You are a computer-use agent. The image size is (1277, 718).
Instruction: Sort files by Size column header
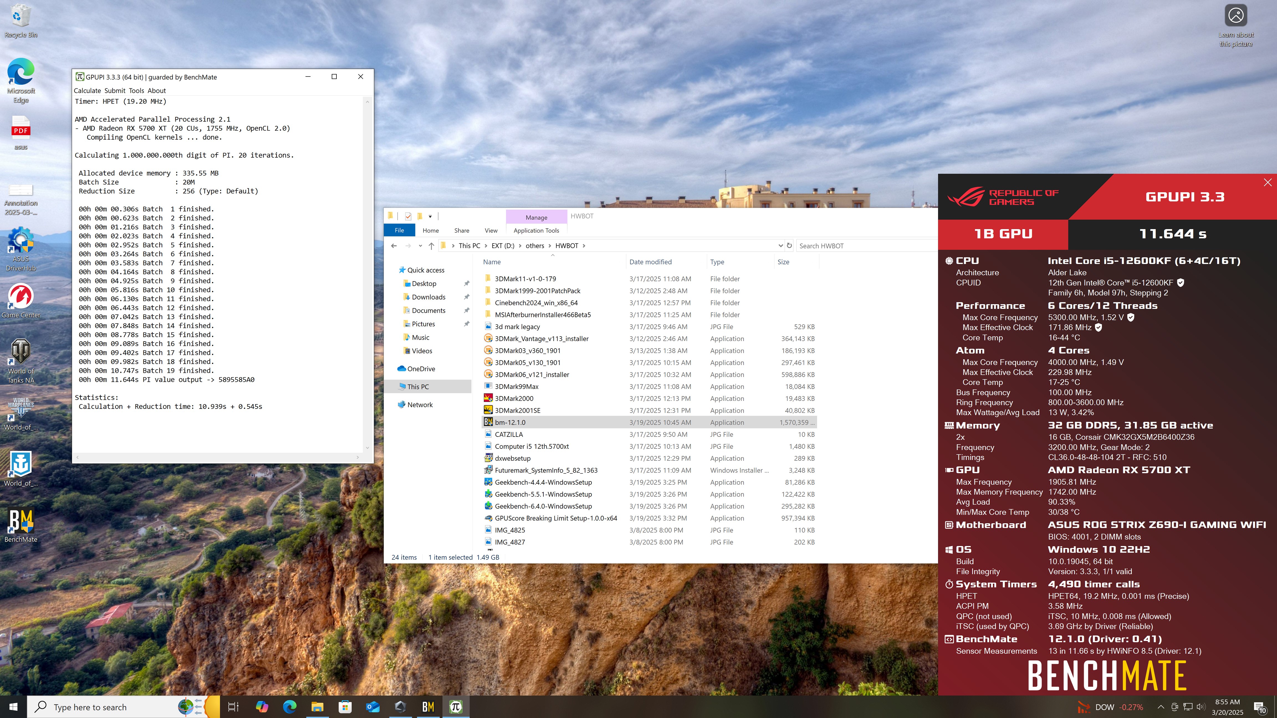pyautogui.click(x=796, y=262)
